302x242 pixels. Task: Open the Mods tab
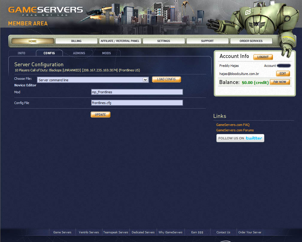[x=107, y=53]
